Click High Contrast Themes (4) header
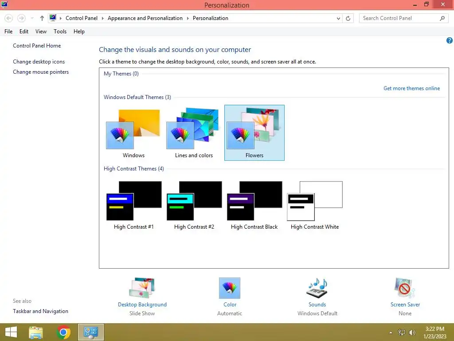 click(x=134, y=168)
